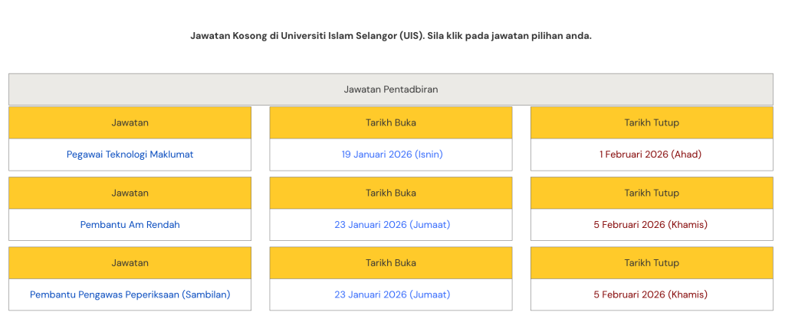Click the 19 Januari 2026 (Isnin) opening date
The width and height of the screenshot is (785, 322).
392,154
